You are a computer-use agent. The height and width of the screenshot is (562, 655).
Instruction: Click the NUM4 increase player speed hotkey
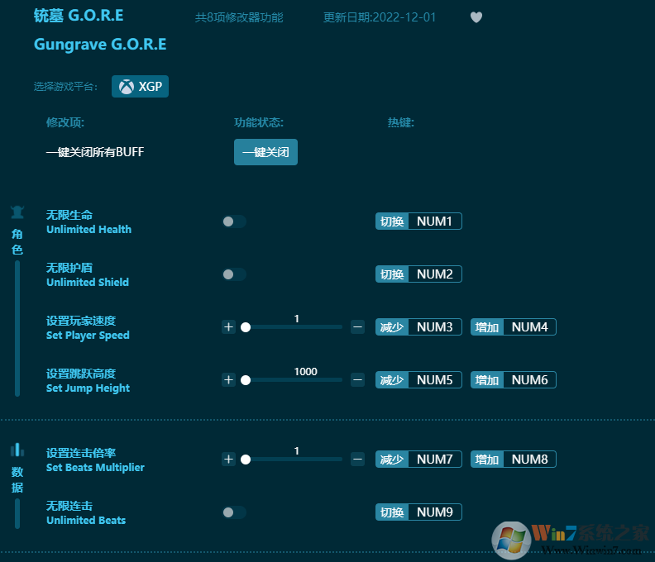click(514, 327)
